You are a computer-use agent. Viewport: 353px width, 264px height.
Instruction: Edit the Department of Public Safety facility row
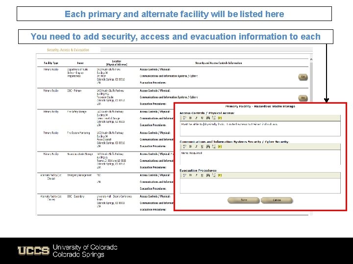pyautogui.click(x=303, y=77)
